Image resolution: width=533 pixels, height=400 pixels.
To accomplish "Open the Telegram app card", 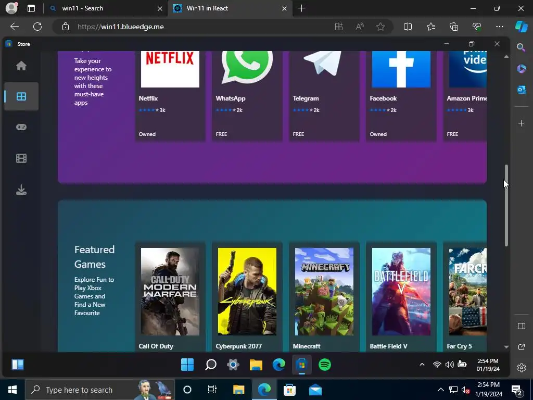I will pos(324,95).
